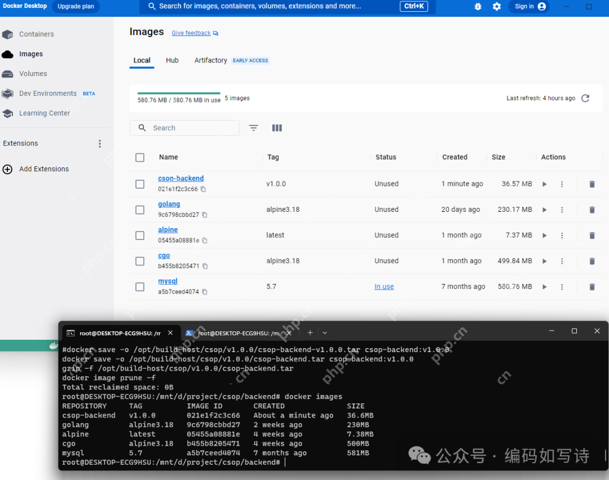The height and width of the screenshot is (480, 609).
Task: Open the alpine image link
Action: tap(168, 230)
